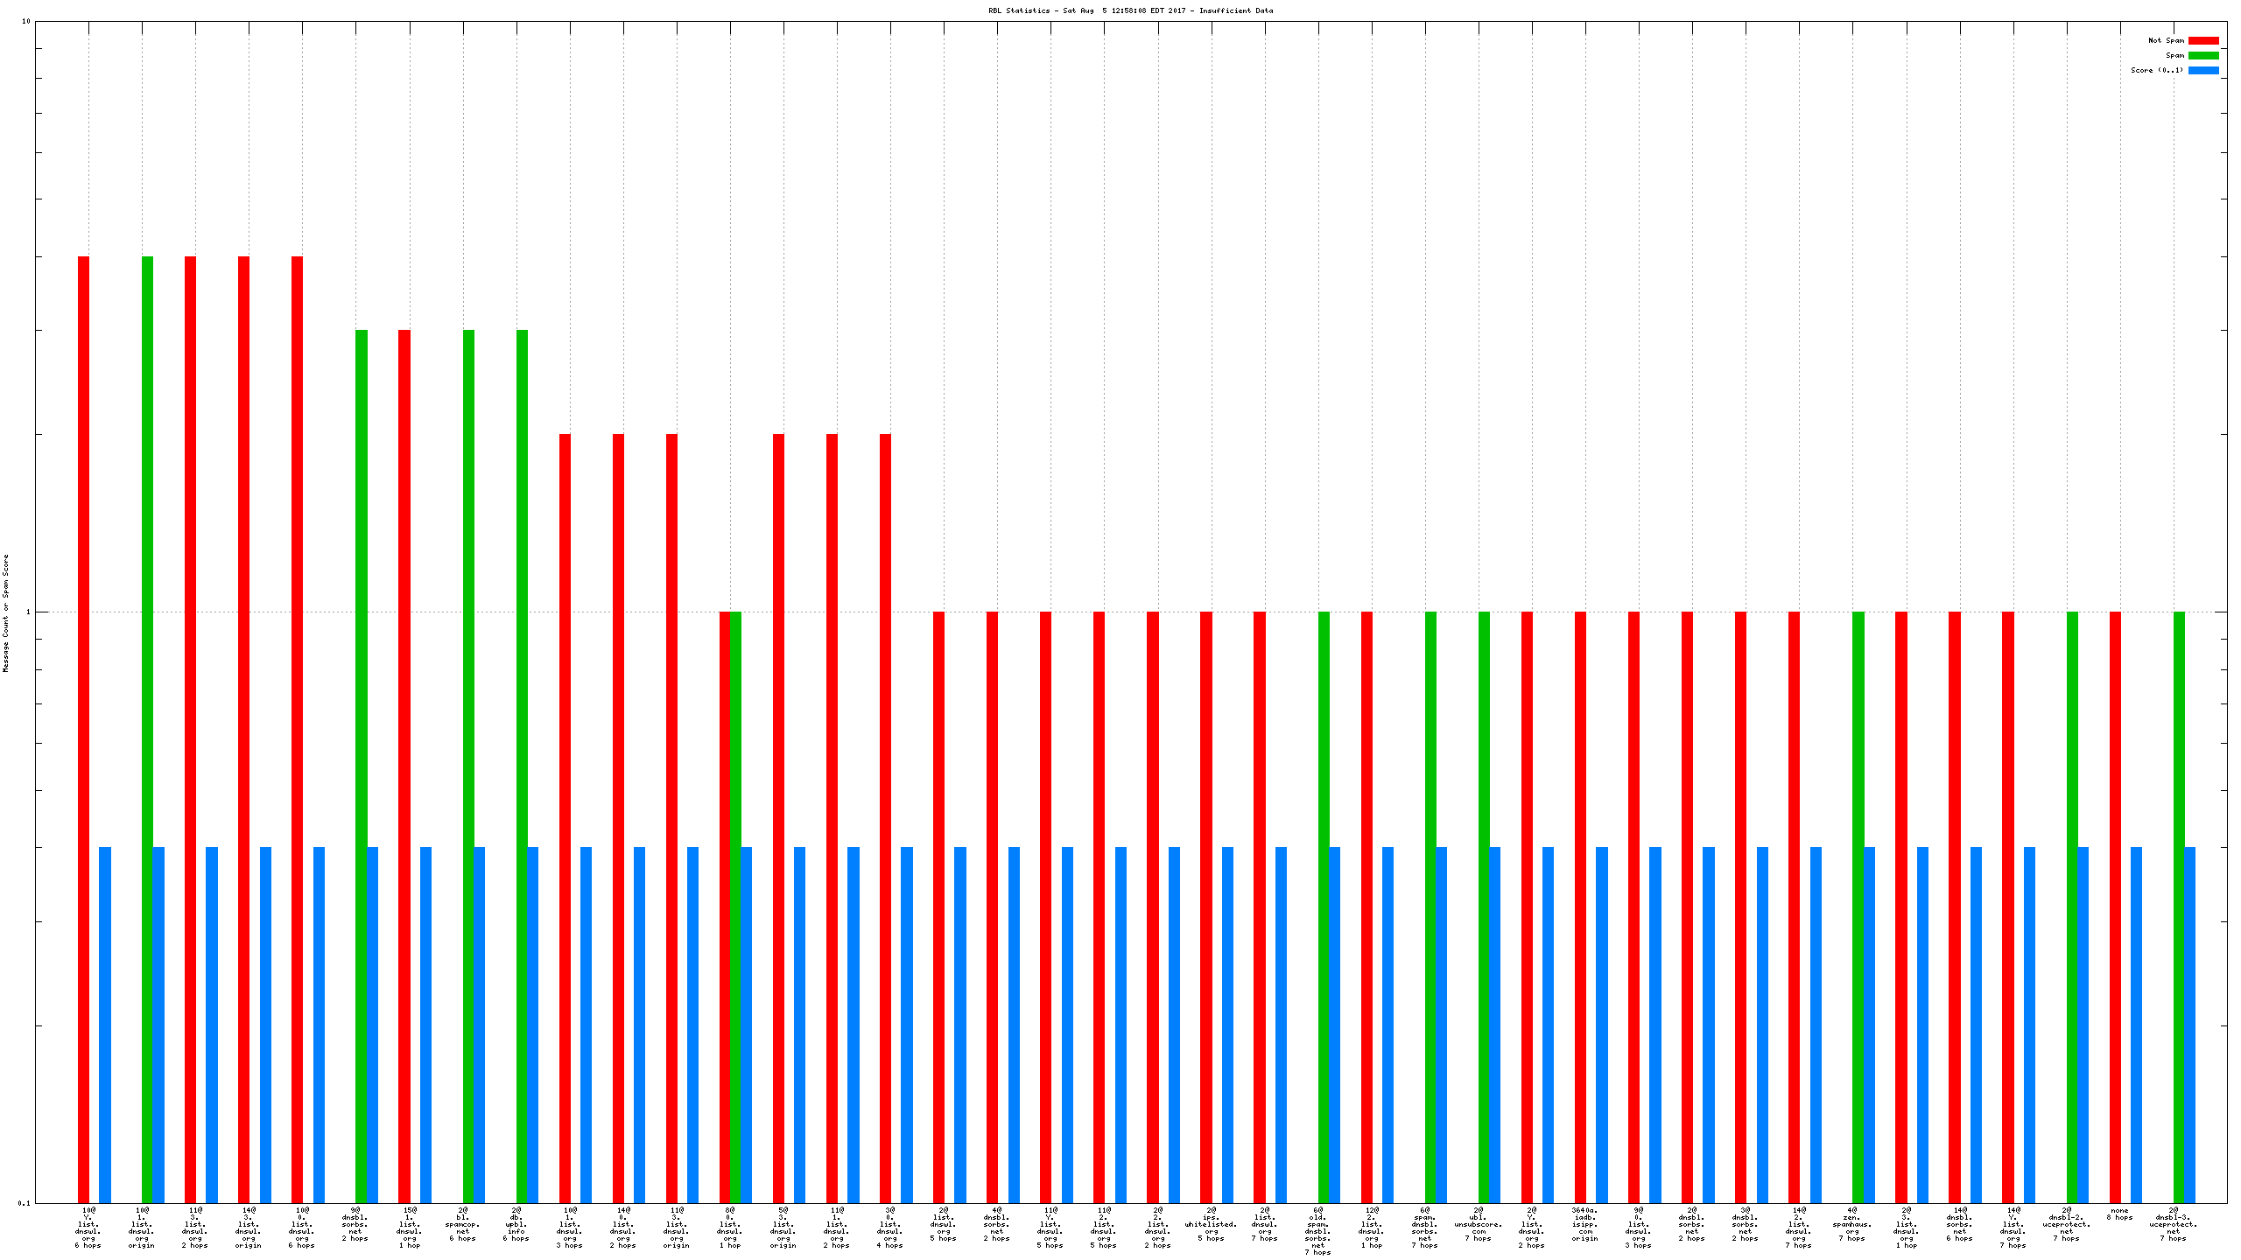The image size is (2241, 1260).
Task: Click the '3640a.iadb.isipp.com origin' label
Action: pyautogui.click(x=1584, y=1224)
